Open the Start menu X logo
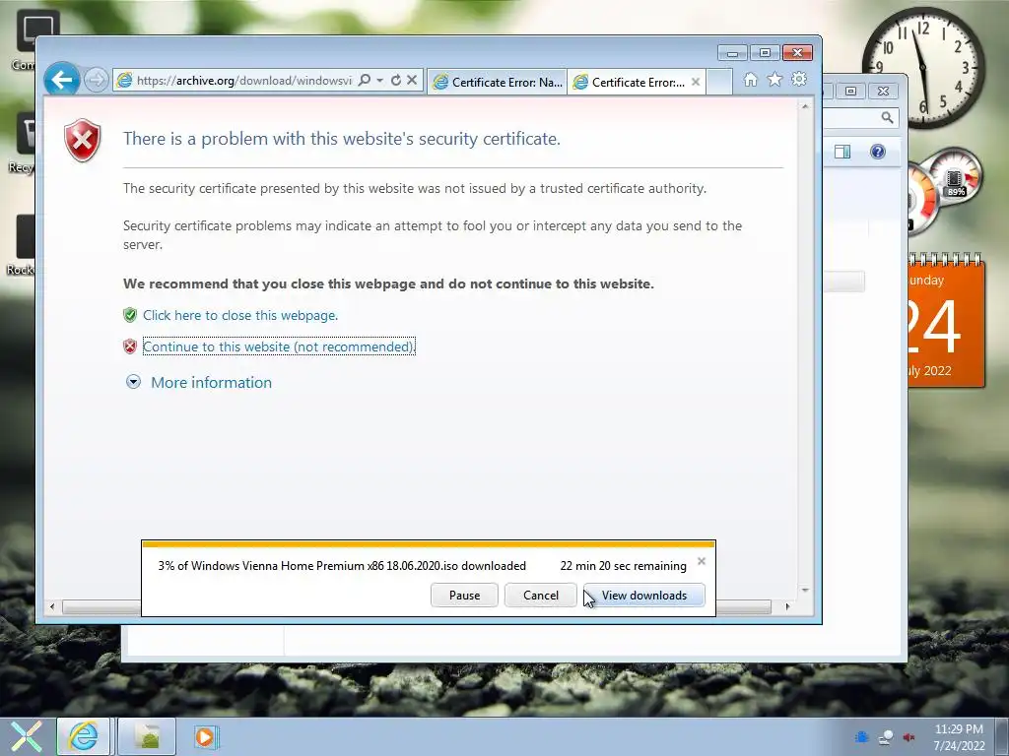The height and width of the screenshot is (756, 1009). click(x=26, y=736)
